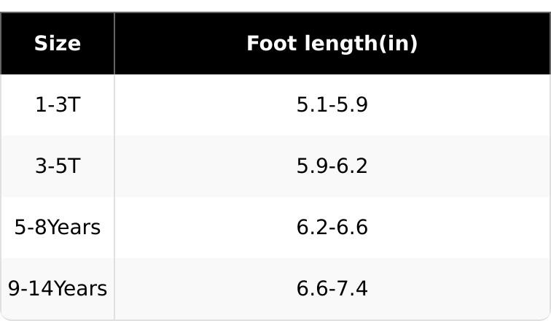Pick the foot length listed for 1-3T
This screenshot has width=551, height=321.
(x=332, y=105)
